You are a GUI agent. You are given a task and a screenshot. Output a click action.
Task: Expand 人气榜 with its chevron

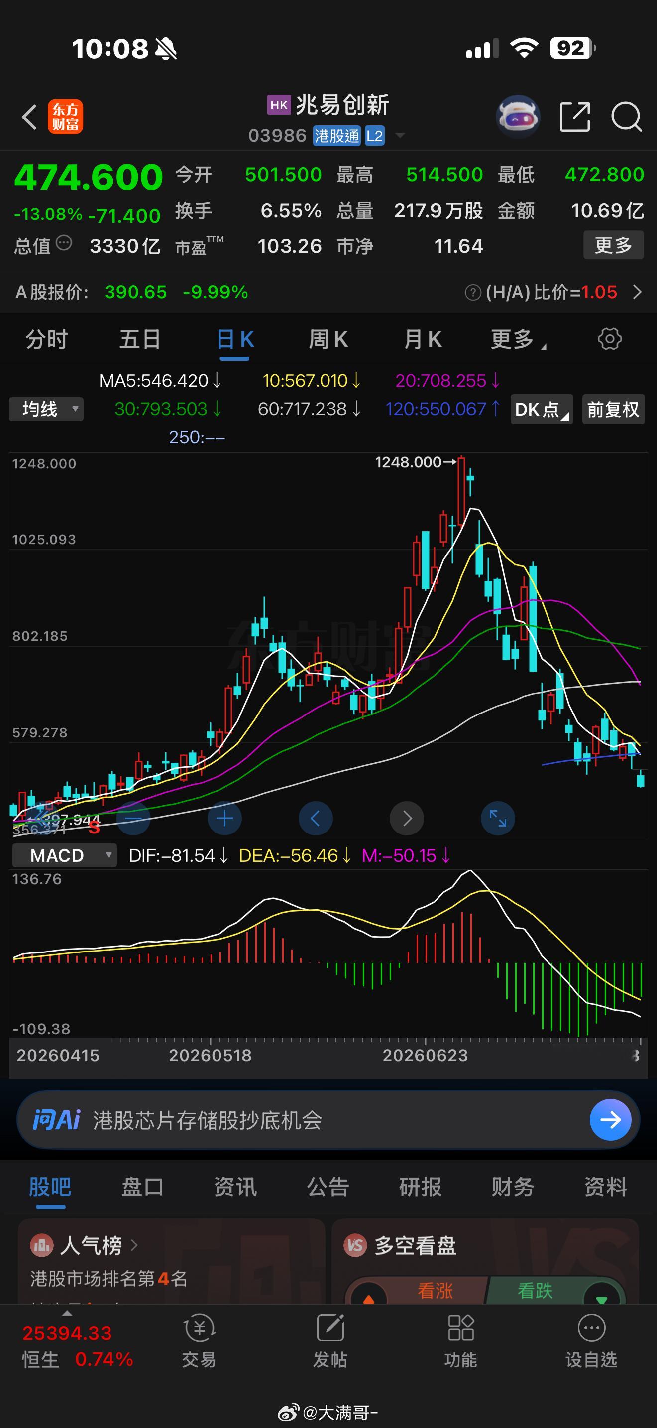(x=133, y=1246)
